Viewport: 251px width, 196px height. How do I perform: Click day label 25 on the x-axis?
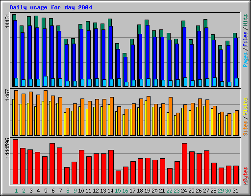pos(191,191)
